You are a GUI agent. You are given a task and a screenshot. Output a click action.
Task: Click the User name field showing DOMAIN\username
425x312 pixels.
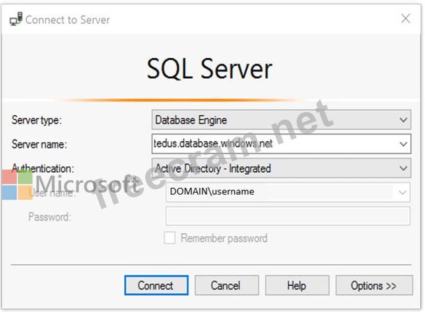(x=280, y=192)
